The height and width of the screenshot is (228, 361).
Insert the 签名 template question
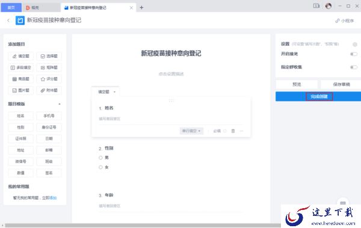pos(49,173)
